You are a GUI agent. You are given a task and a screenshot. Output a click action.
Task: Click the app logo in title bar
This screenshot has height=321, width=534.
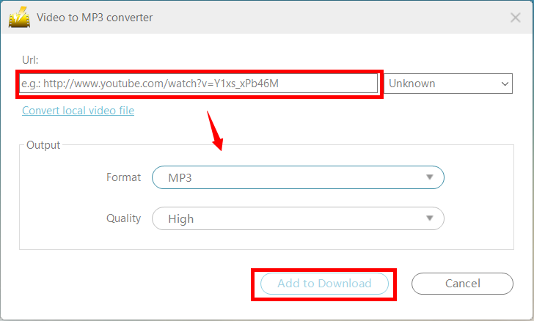(x=20, y=17)
